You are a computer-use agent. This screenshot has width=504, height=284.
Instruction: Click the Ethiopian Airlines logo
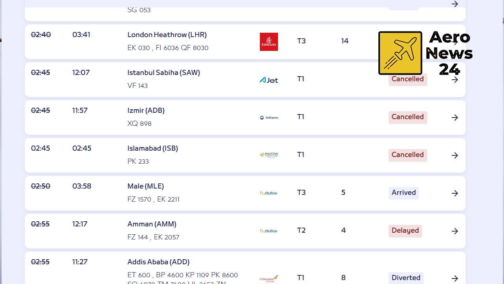tap(269, 278)
